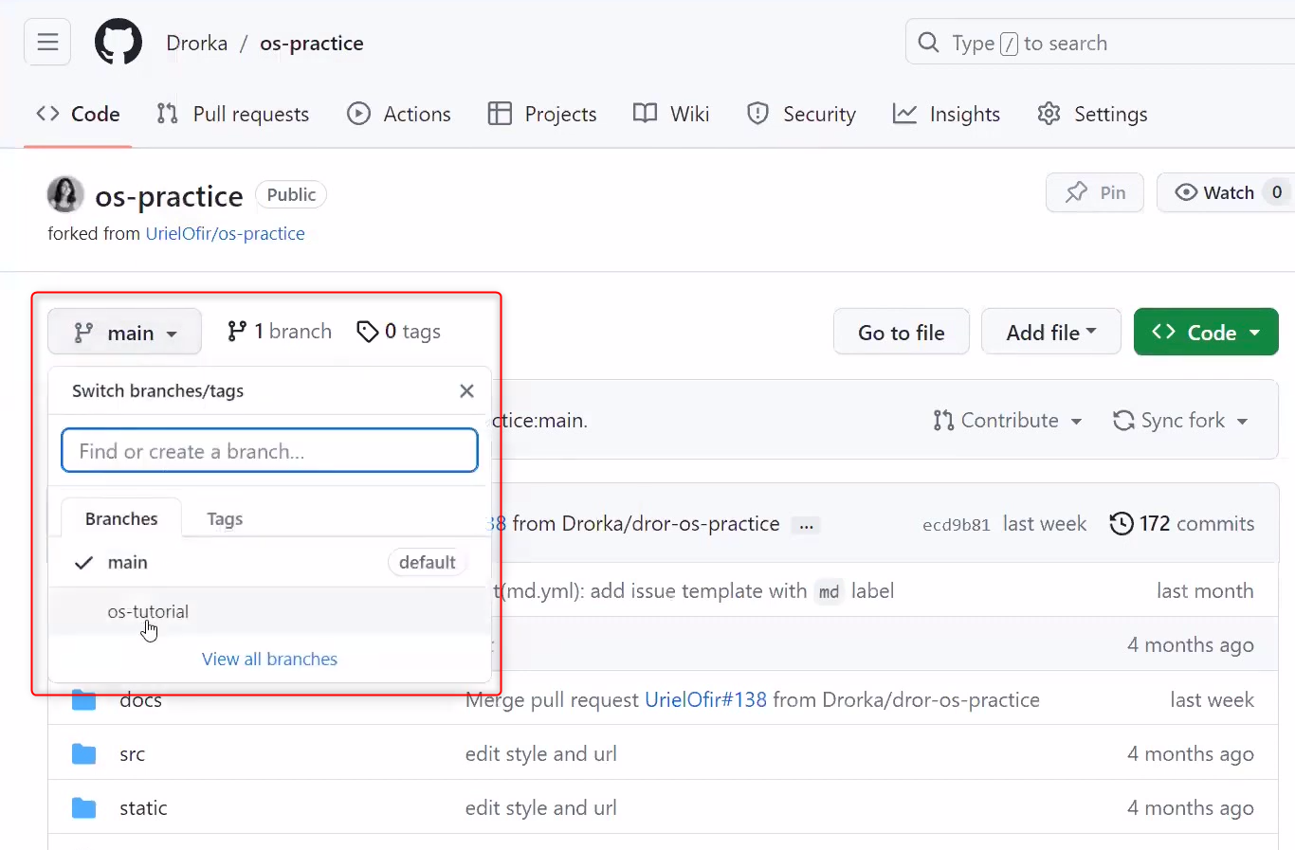Screen dimensions: 1295x850
Task: Open the UrielOfir#138 pull request link in the docs row
Action: pos(705,699)
